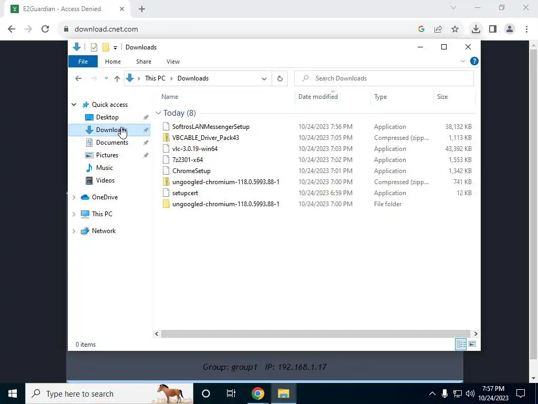
Task: Click the horizontal scrollbar in file list
Action: pos(315,334)
